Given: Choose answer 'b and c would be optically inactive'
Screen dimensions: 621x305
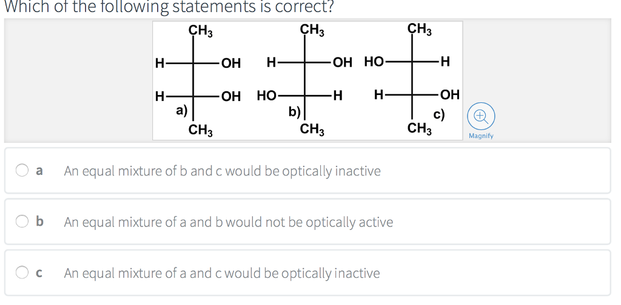Looking at the screenshot, I should click(x=222, y=171).
